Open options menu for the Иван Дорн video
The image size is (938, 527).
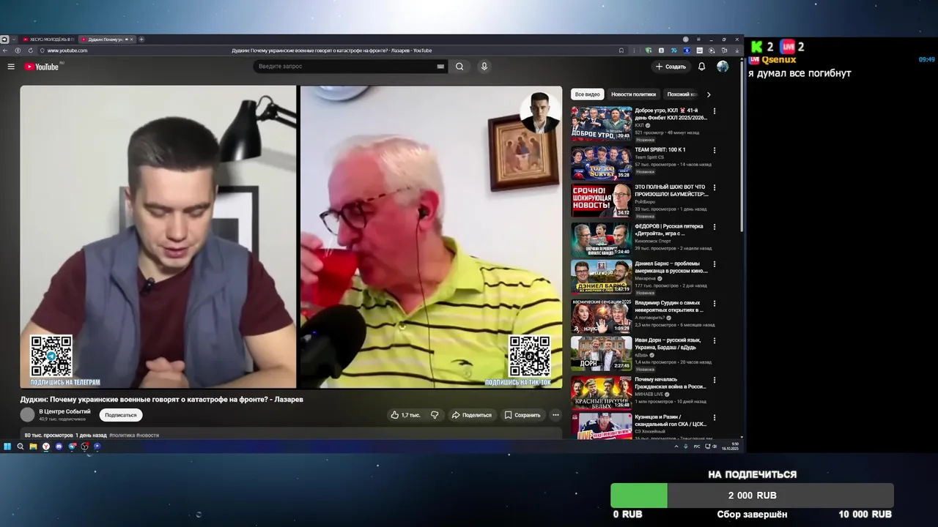(714, 341)
